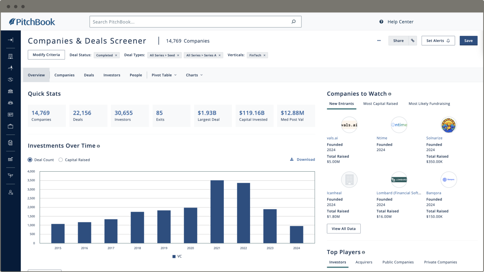
Task: Expand the Charts dropdown
Action: [194, 75]
